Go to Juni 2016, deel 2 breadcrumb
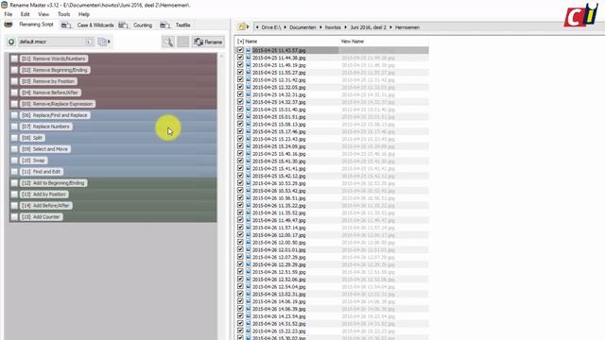 368,27
